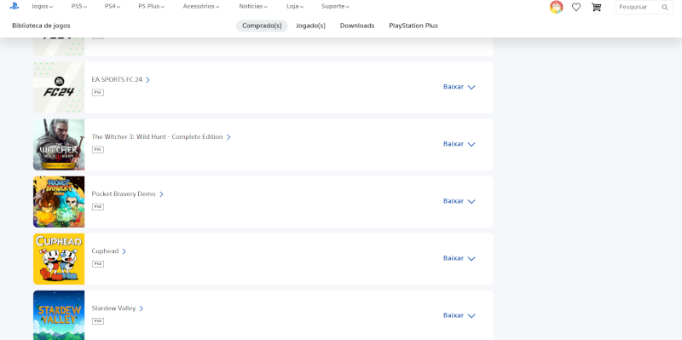Click Baixar for Cuphead
This screenshot has height=340, width=682.
(x=454, y=258)
